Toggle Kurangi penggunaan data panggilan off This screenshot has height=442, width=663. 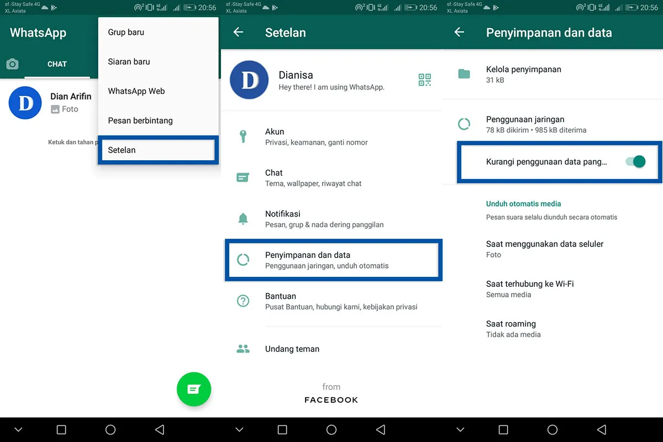636,161
